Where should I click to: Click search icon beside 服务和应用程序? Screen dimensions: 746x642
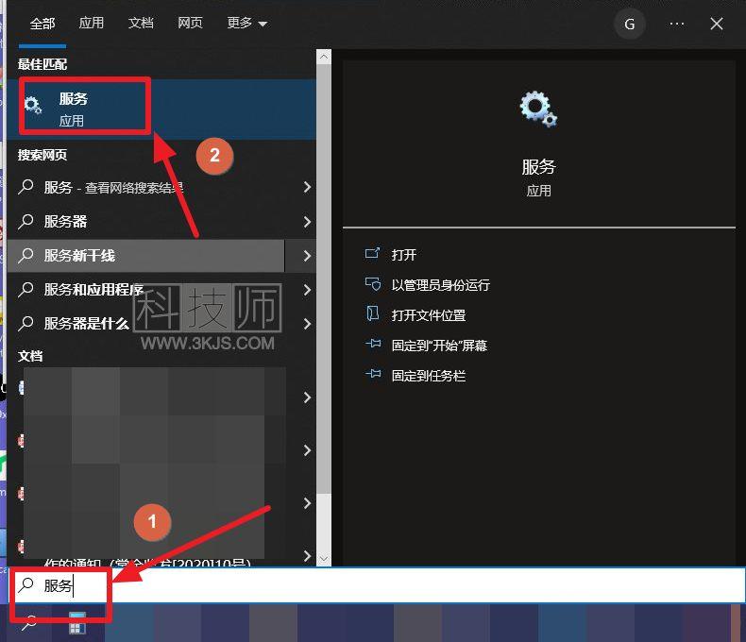point(25,290)
